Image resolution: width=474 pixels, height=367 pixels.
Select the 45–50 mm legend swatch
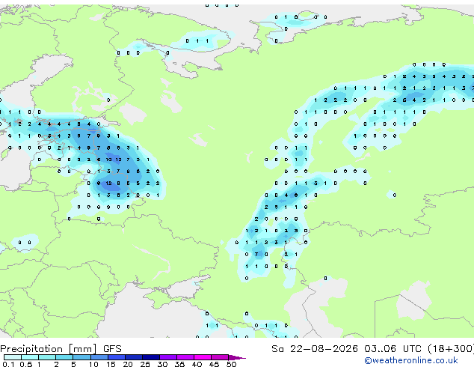tap(220, 357)
